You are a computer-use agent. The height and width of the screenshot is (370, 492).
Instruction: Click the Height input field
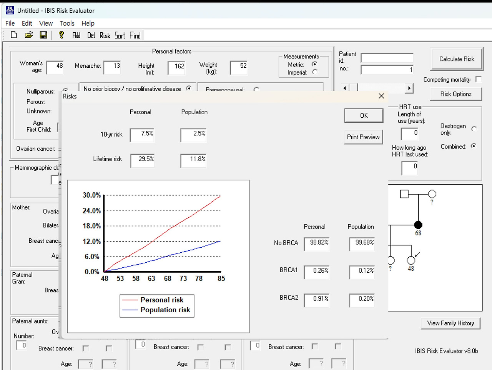176,68
